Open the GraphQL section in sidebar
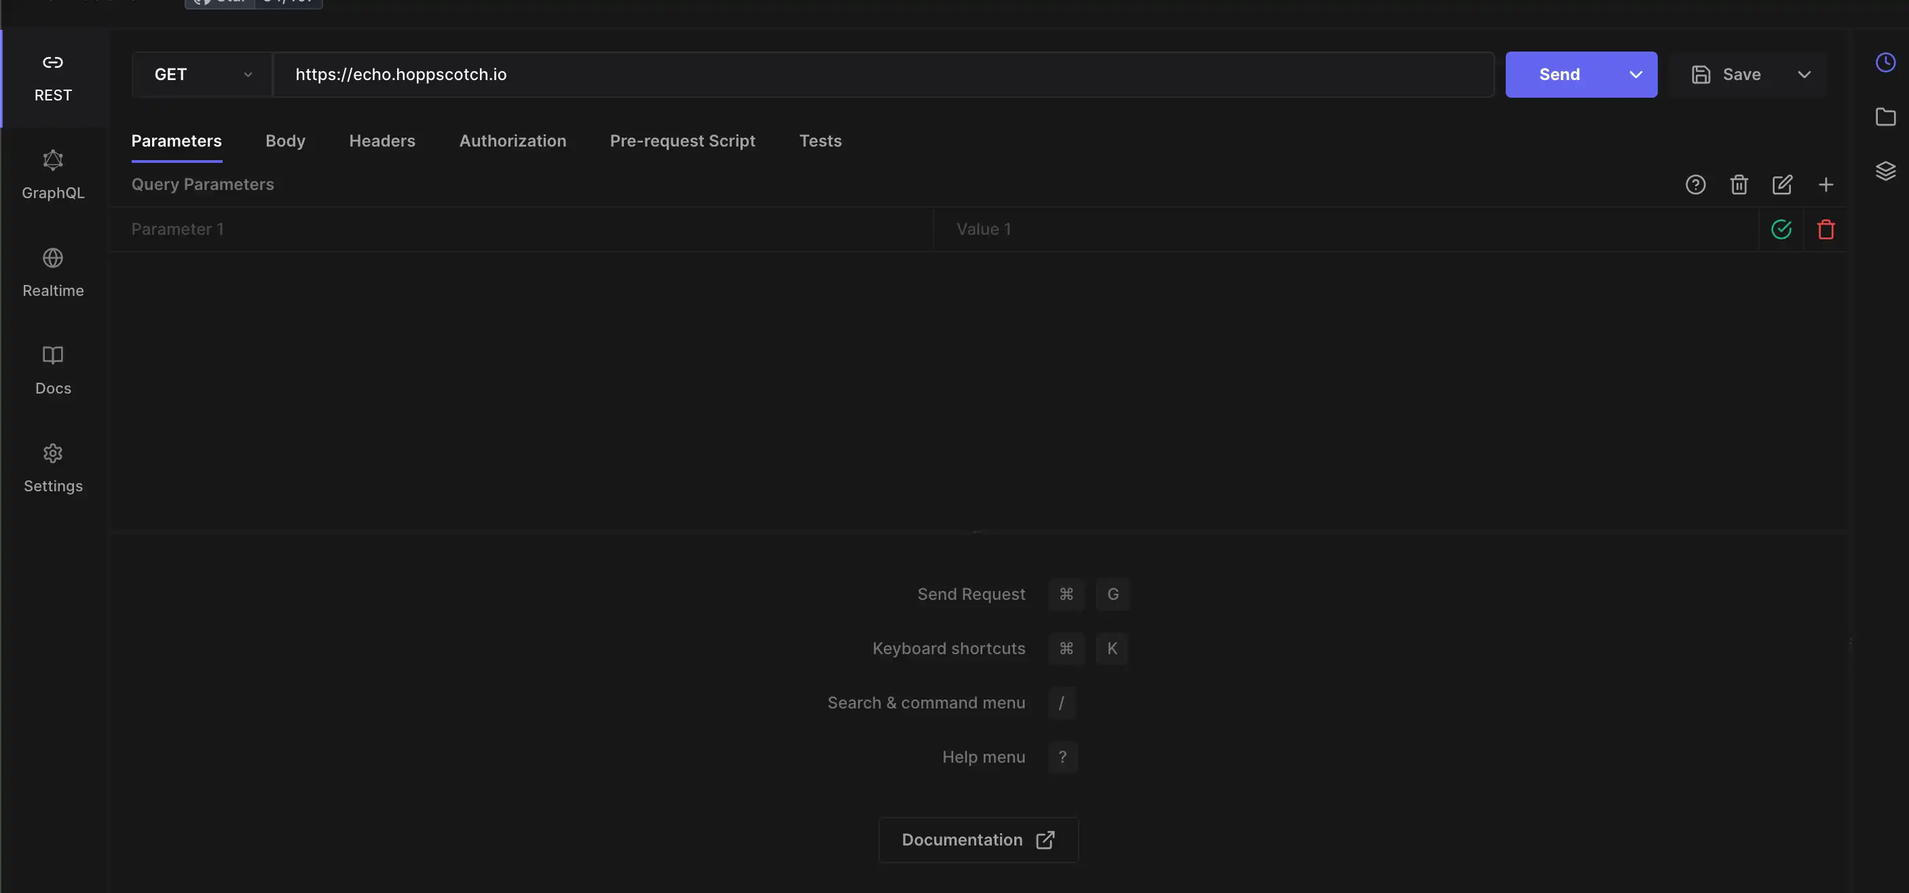Screen dimensions: 1909x893 53,176
